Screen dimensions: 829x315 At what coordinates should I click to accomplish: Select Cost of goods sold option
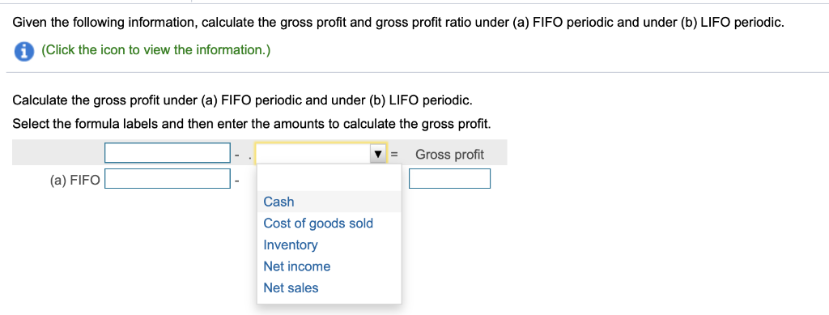pyautogui.click(x=318, y=223)
